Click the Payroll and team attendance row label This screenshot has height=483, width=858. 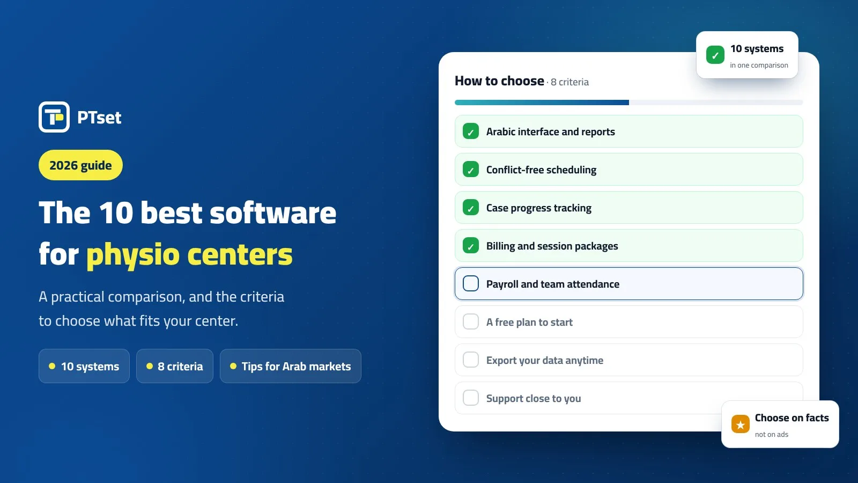[553, 284]
